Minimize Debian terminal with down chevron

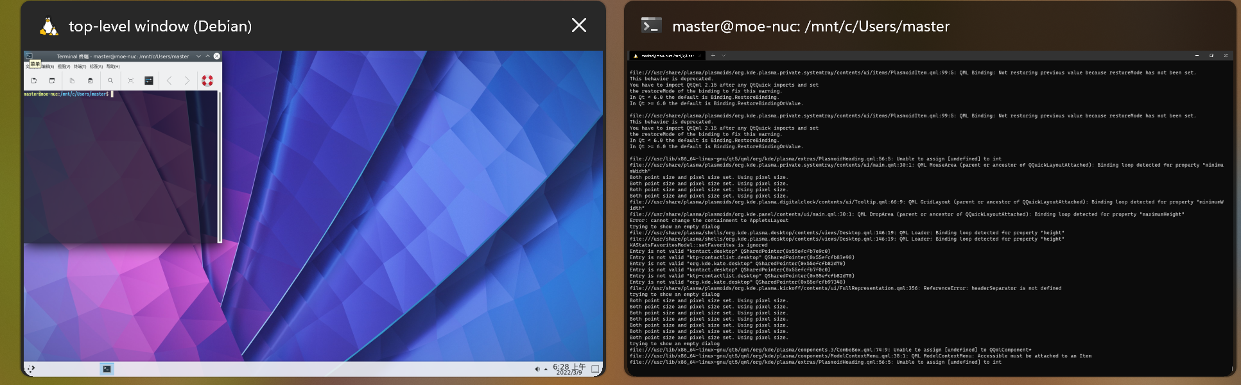(x=199, y=56)
